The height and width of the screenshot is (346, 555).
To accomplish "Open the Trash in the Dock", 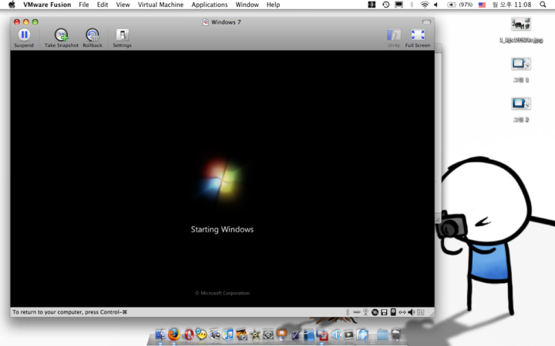I will (395, 334).
